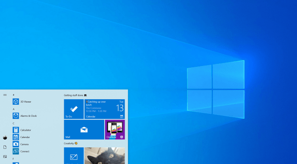Expand the Start menu hamburger navigation
Screen dimensions: 297x164
tap(5, 95)
